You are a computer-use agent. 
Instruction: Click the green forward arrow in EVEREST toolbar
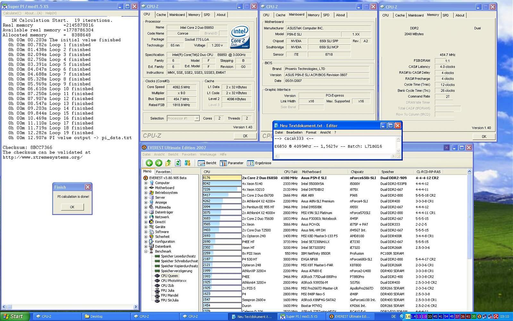click(x=159, y=163)
